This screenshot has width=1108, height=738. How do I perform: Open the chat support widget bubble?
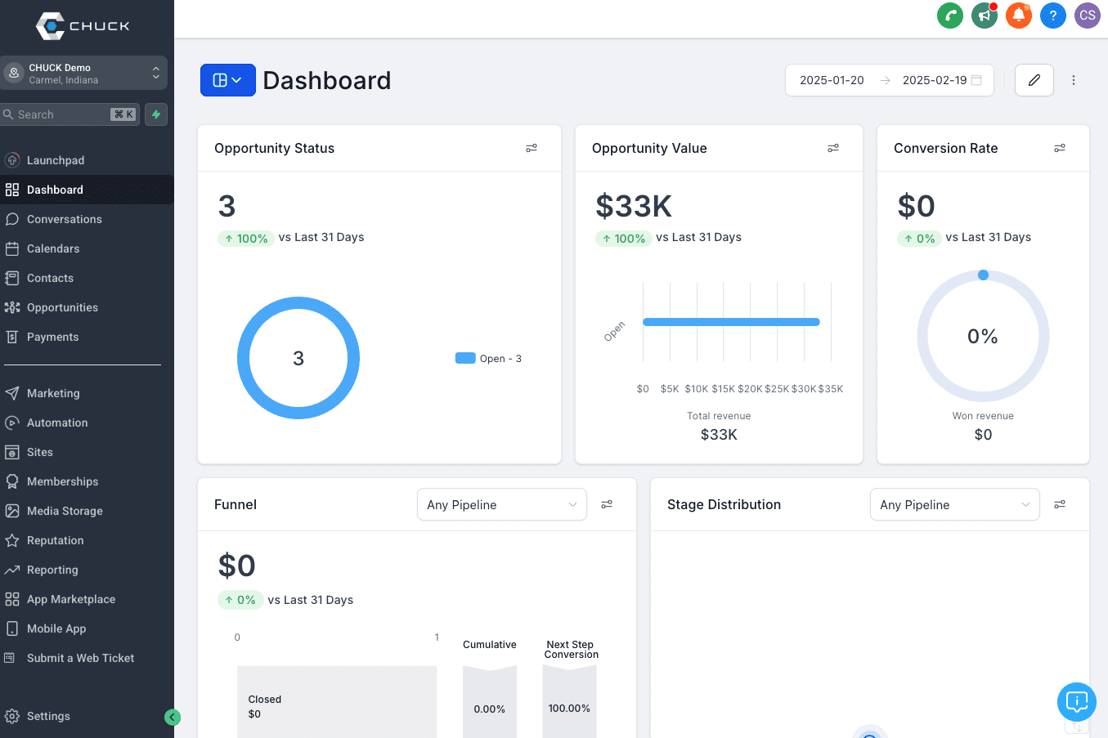(x=1076, y=701)
